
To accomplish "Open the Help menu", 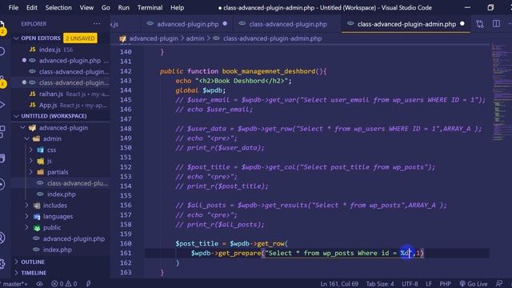I will click(x=177, y=7).
